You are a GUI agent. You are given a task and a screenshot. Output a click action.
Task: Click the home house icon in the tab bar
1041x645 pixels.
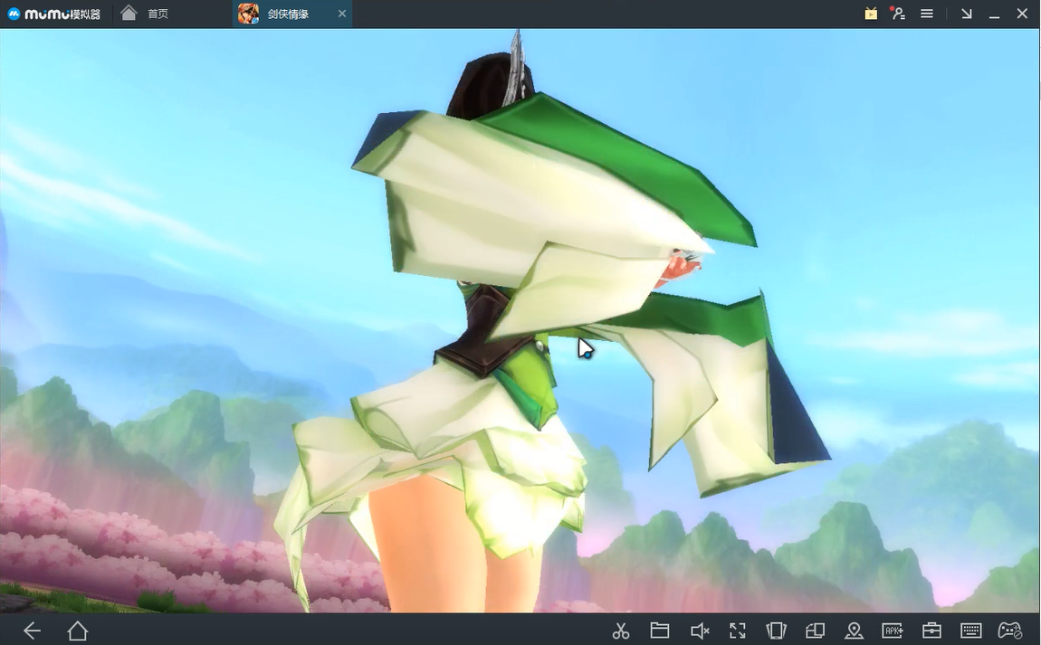tap(129, 14)
